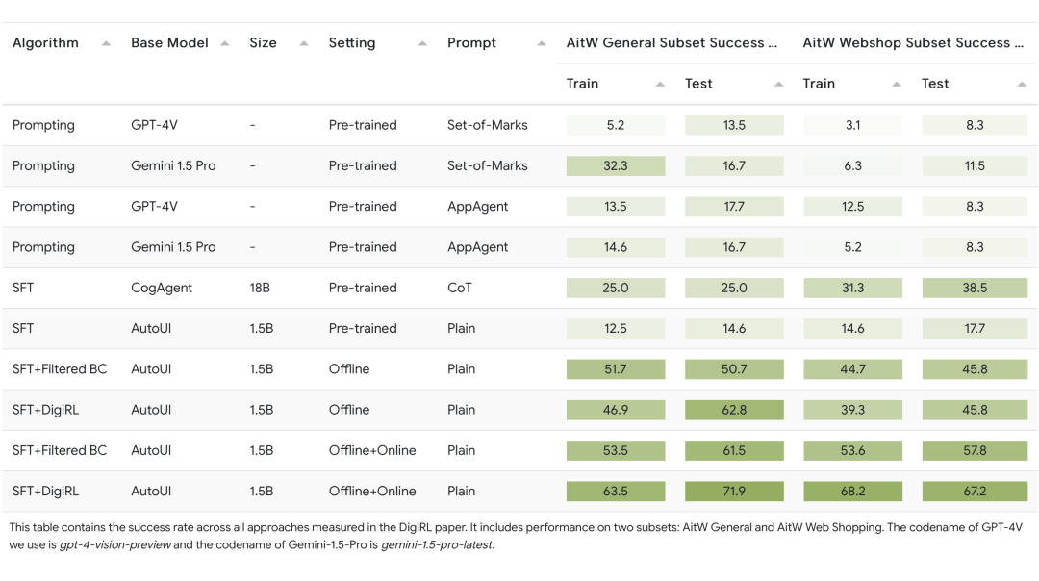Select the AitW General Subset Success header

tap(671, 43)
